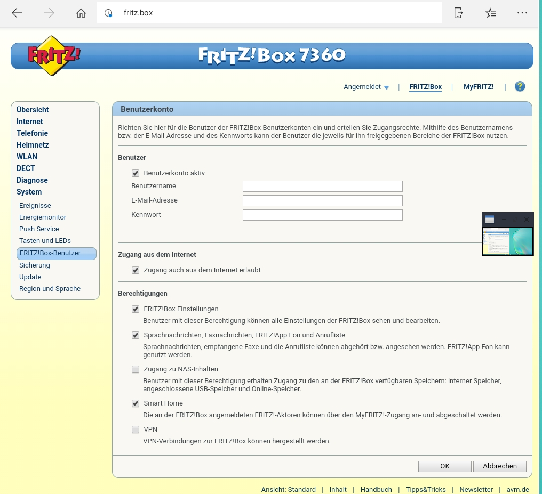
Task: Expand the Heimnetz menu section
Action: pos(33,145)
